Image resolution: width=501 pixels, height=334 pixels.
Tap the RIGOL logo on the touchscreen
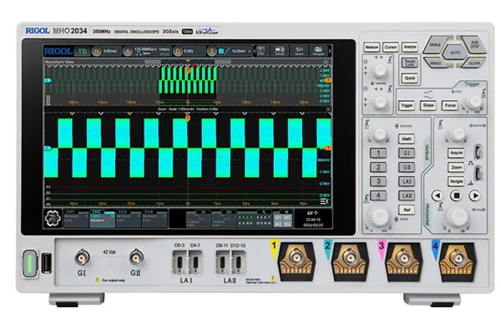click(x=58, y=51)
